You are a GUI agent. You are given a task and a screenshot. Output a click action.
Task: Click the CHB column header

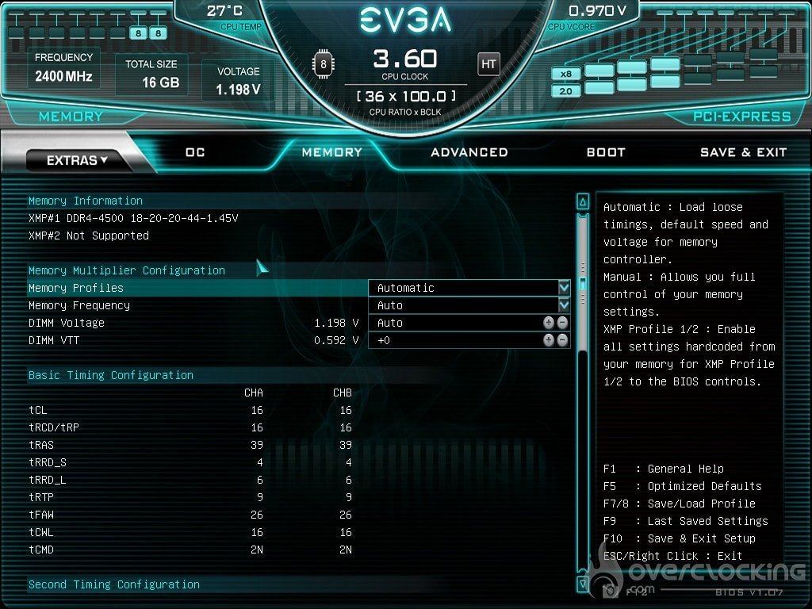pyautogui.click(x=343, y=393)
